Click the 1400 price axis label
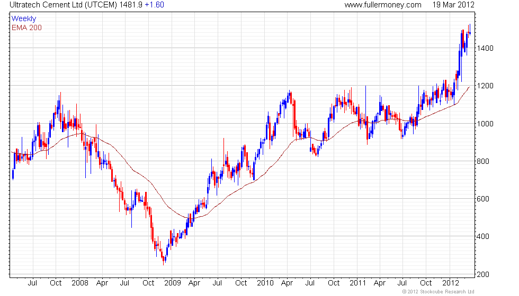 [485, 48]
